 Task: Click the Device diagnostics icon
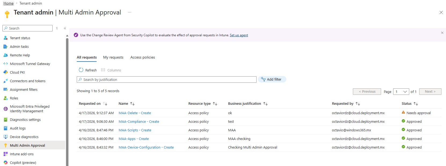pos(6,137)
